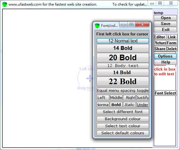Align text Right
Screen dimensions: 180x150
pyautogui.click(x=130, y=97)
